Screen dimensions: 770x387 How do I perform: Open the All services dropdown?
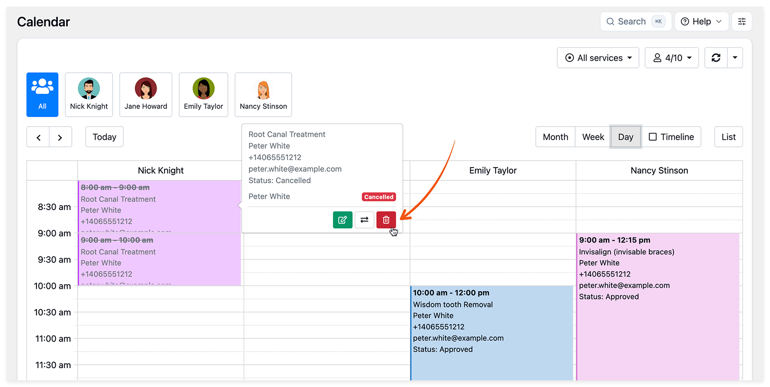pos(598,58)
